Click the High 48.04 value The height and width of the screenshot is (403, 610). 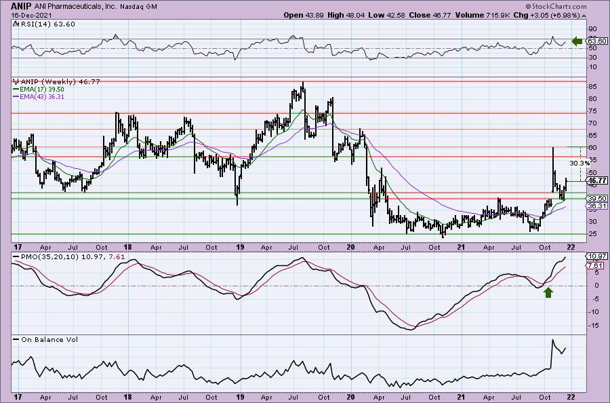tap(346, 15)
